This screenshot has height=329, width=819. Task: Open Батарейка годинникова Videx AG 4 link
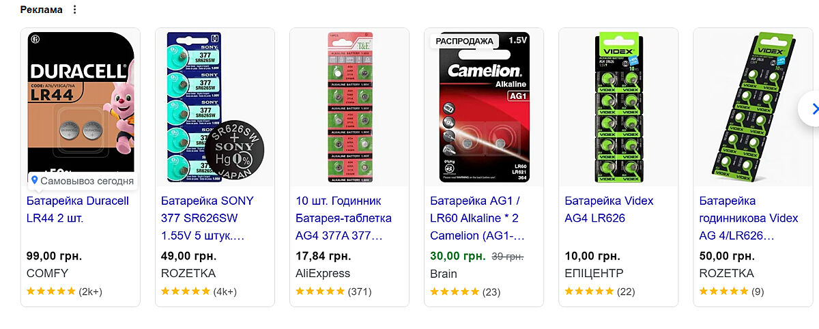coord(748,218)
